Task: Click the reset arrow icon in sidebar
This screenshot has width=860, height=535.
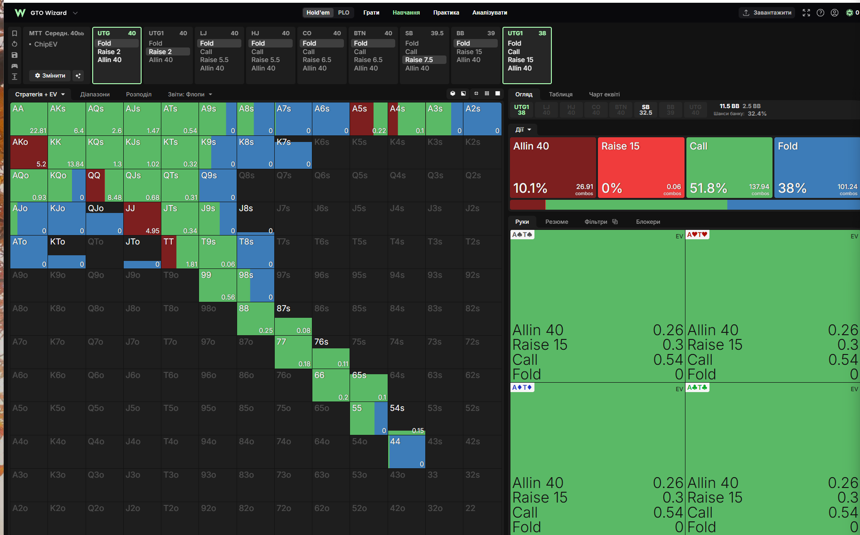Action: [x=15, y=44]
